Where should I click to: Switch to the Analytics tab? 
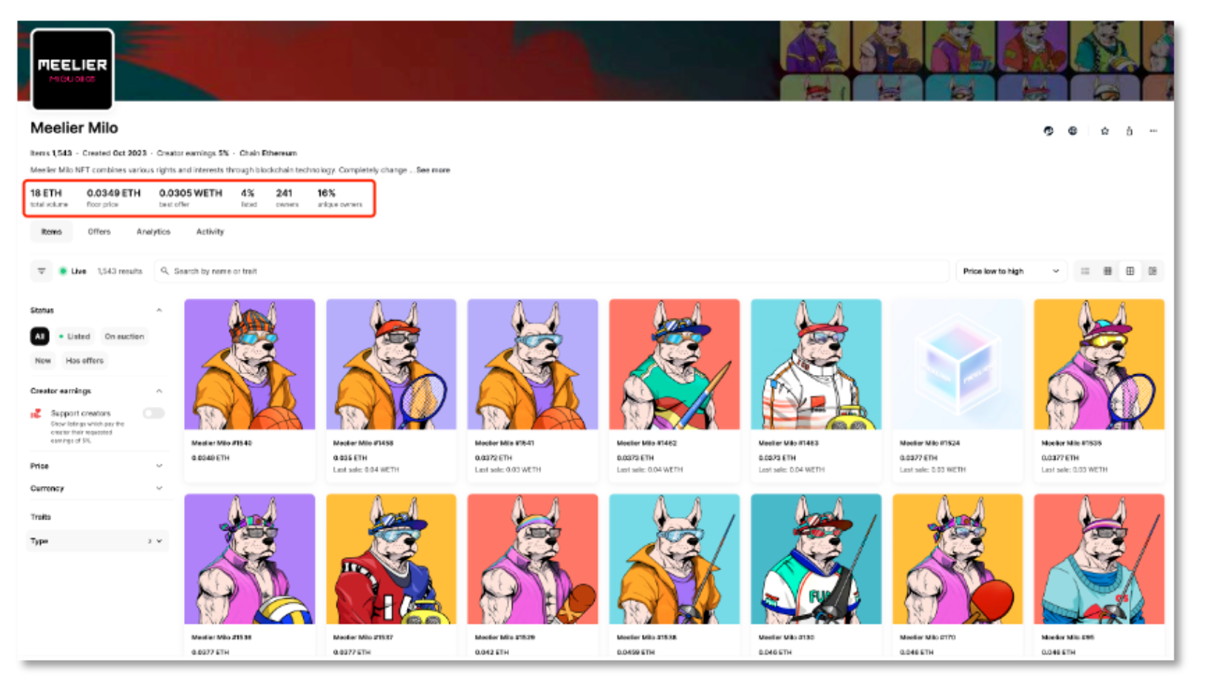(x=153, y=232)
